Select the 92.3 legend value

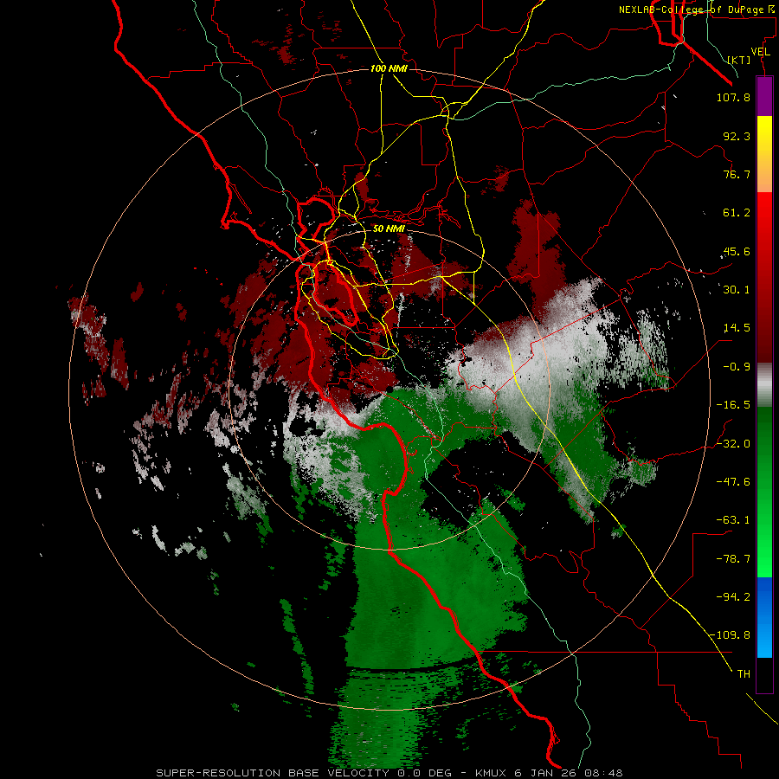[737, 136]
